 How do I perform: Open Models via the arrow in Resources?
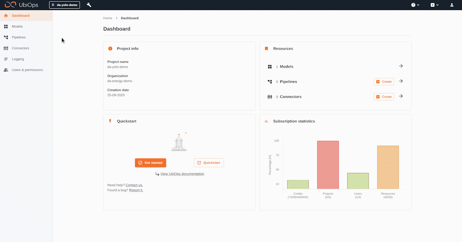coord(401,66)
